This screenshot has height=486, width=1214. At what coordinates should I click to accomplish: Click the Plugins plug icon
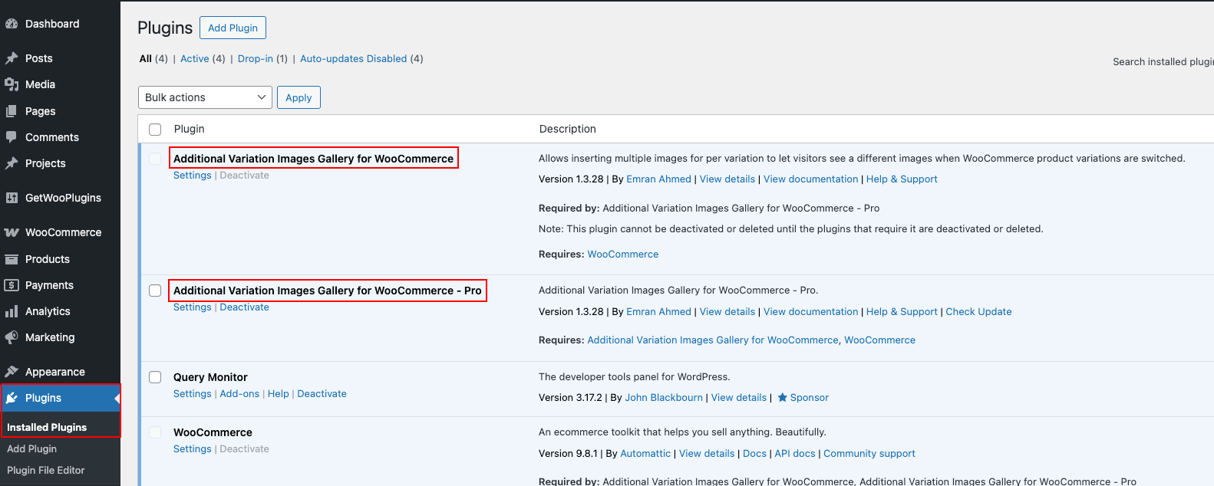pos(12,398)
